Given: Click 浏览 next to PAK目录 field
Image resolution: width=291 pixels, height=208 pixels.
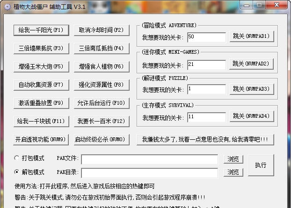Looking at the screenshot, I should coord(233,172).
